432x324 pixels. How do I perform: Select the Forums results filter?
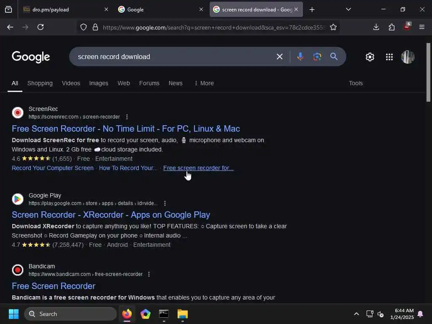149,83
